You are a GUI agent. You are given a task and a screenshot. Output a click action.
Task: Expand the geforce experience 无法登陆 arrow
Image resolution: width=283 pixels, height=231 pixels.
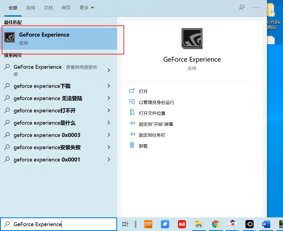click(x=109, y=98)
